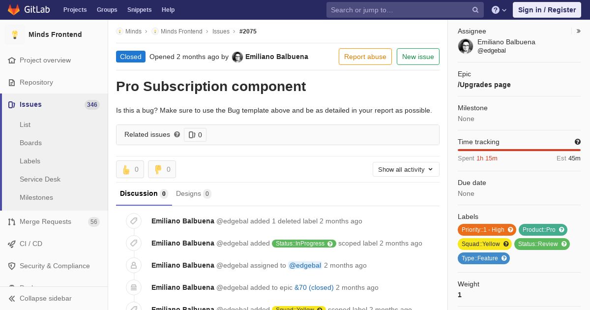
Task: Click the Repository file icon
Action: (12, 82)
